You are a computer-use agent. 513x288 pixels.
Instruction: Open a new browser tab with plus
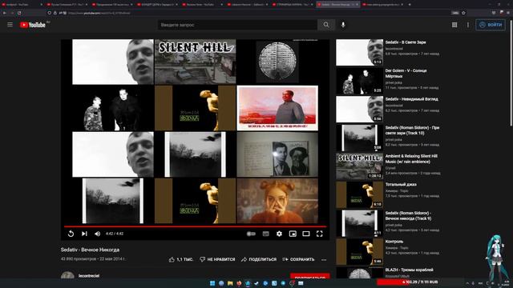[410, 5]
